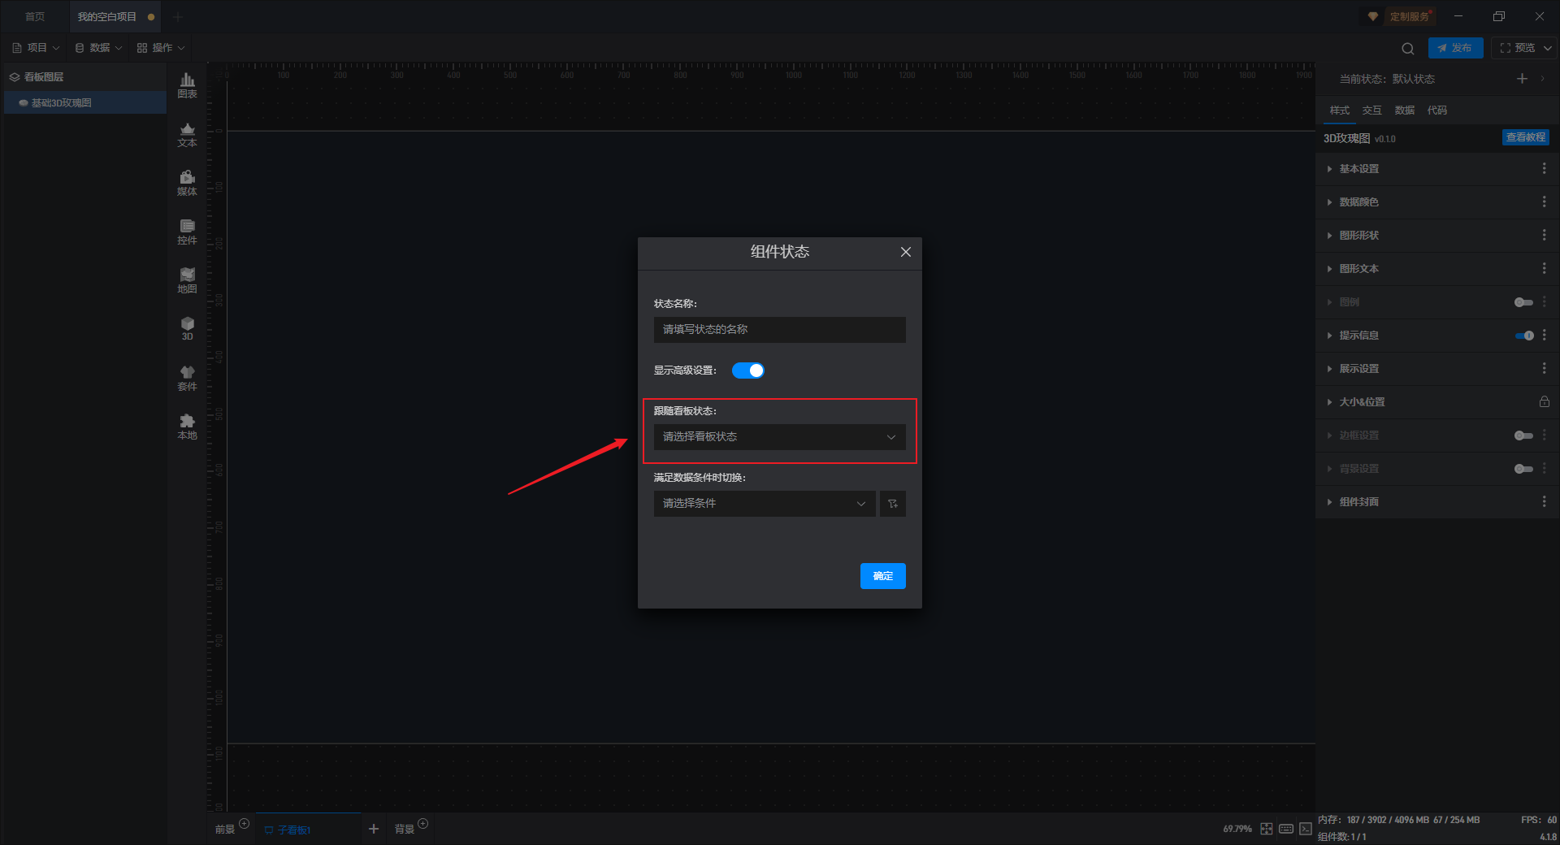The width and height of the screenshot is (1560, 845).
Task: Open options menu for 展示设置
Action: pyautogui.click(x=1544, y=368)
